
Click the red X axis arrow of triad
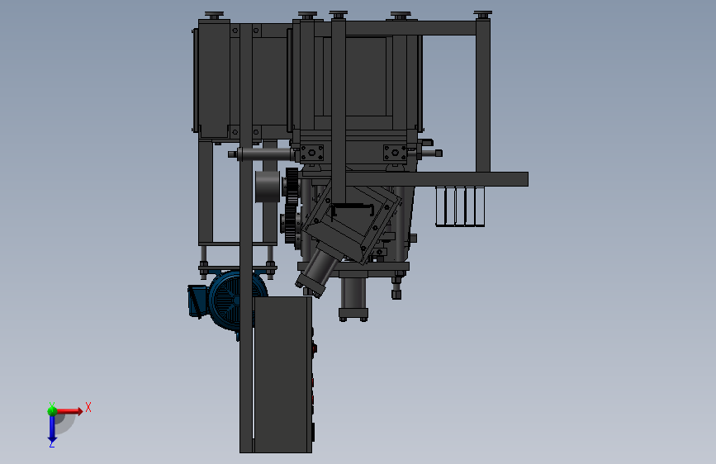69,411
